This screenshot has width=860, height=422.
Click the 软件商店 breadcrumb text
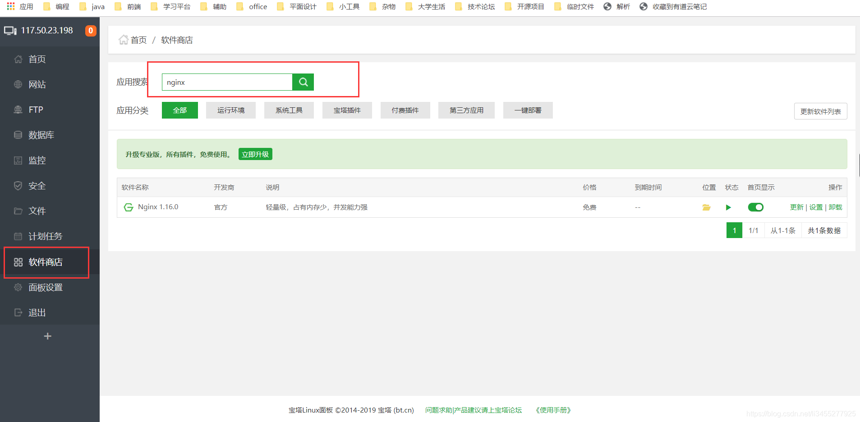click(x=177, y=40)
